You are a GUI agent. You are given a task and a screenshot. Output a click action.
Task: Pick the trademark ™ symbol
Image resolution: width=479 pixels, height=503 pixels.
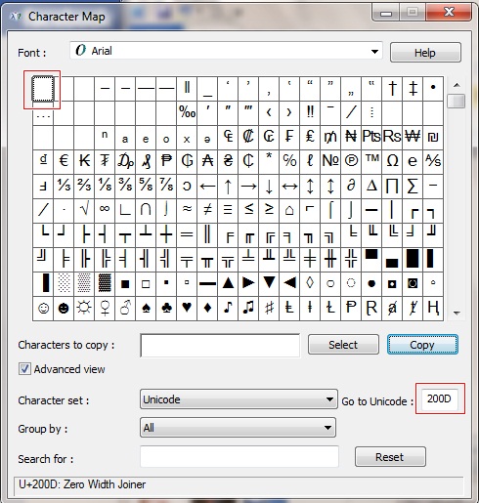coord(371,161)
